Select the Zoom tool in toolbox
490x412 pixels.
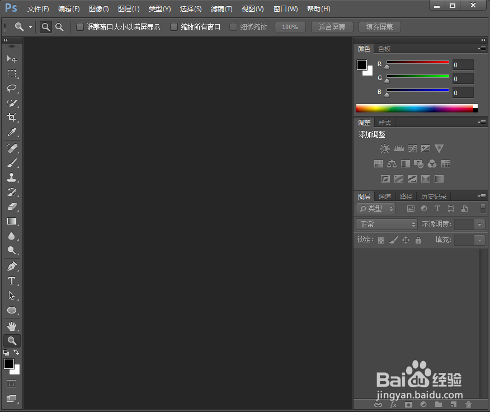12,341
